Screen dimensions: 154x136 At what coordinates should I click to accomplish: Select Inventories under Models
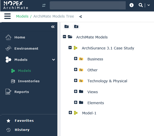(x=29, y=81)
